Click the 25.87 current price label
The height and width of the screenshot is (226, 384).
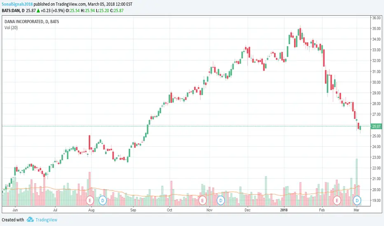[x=376, y=126]
